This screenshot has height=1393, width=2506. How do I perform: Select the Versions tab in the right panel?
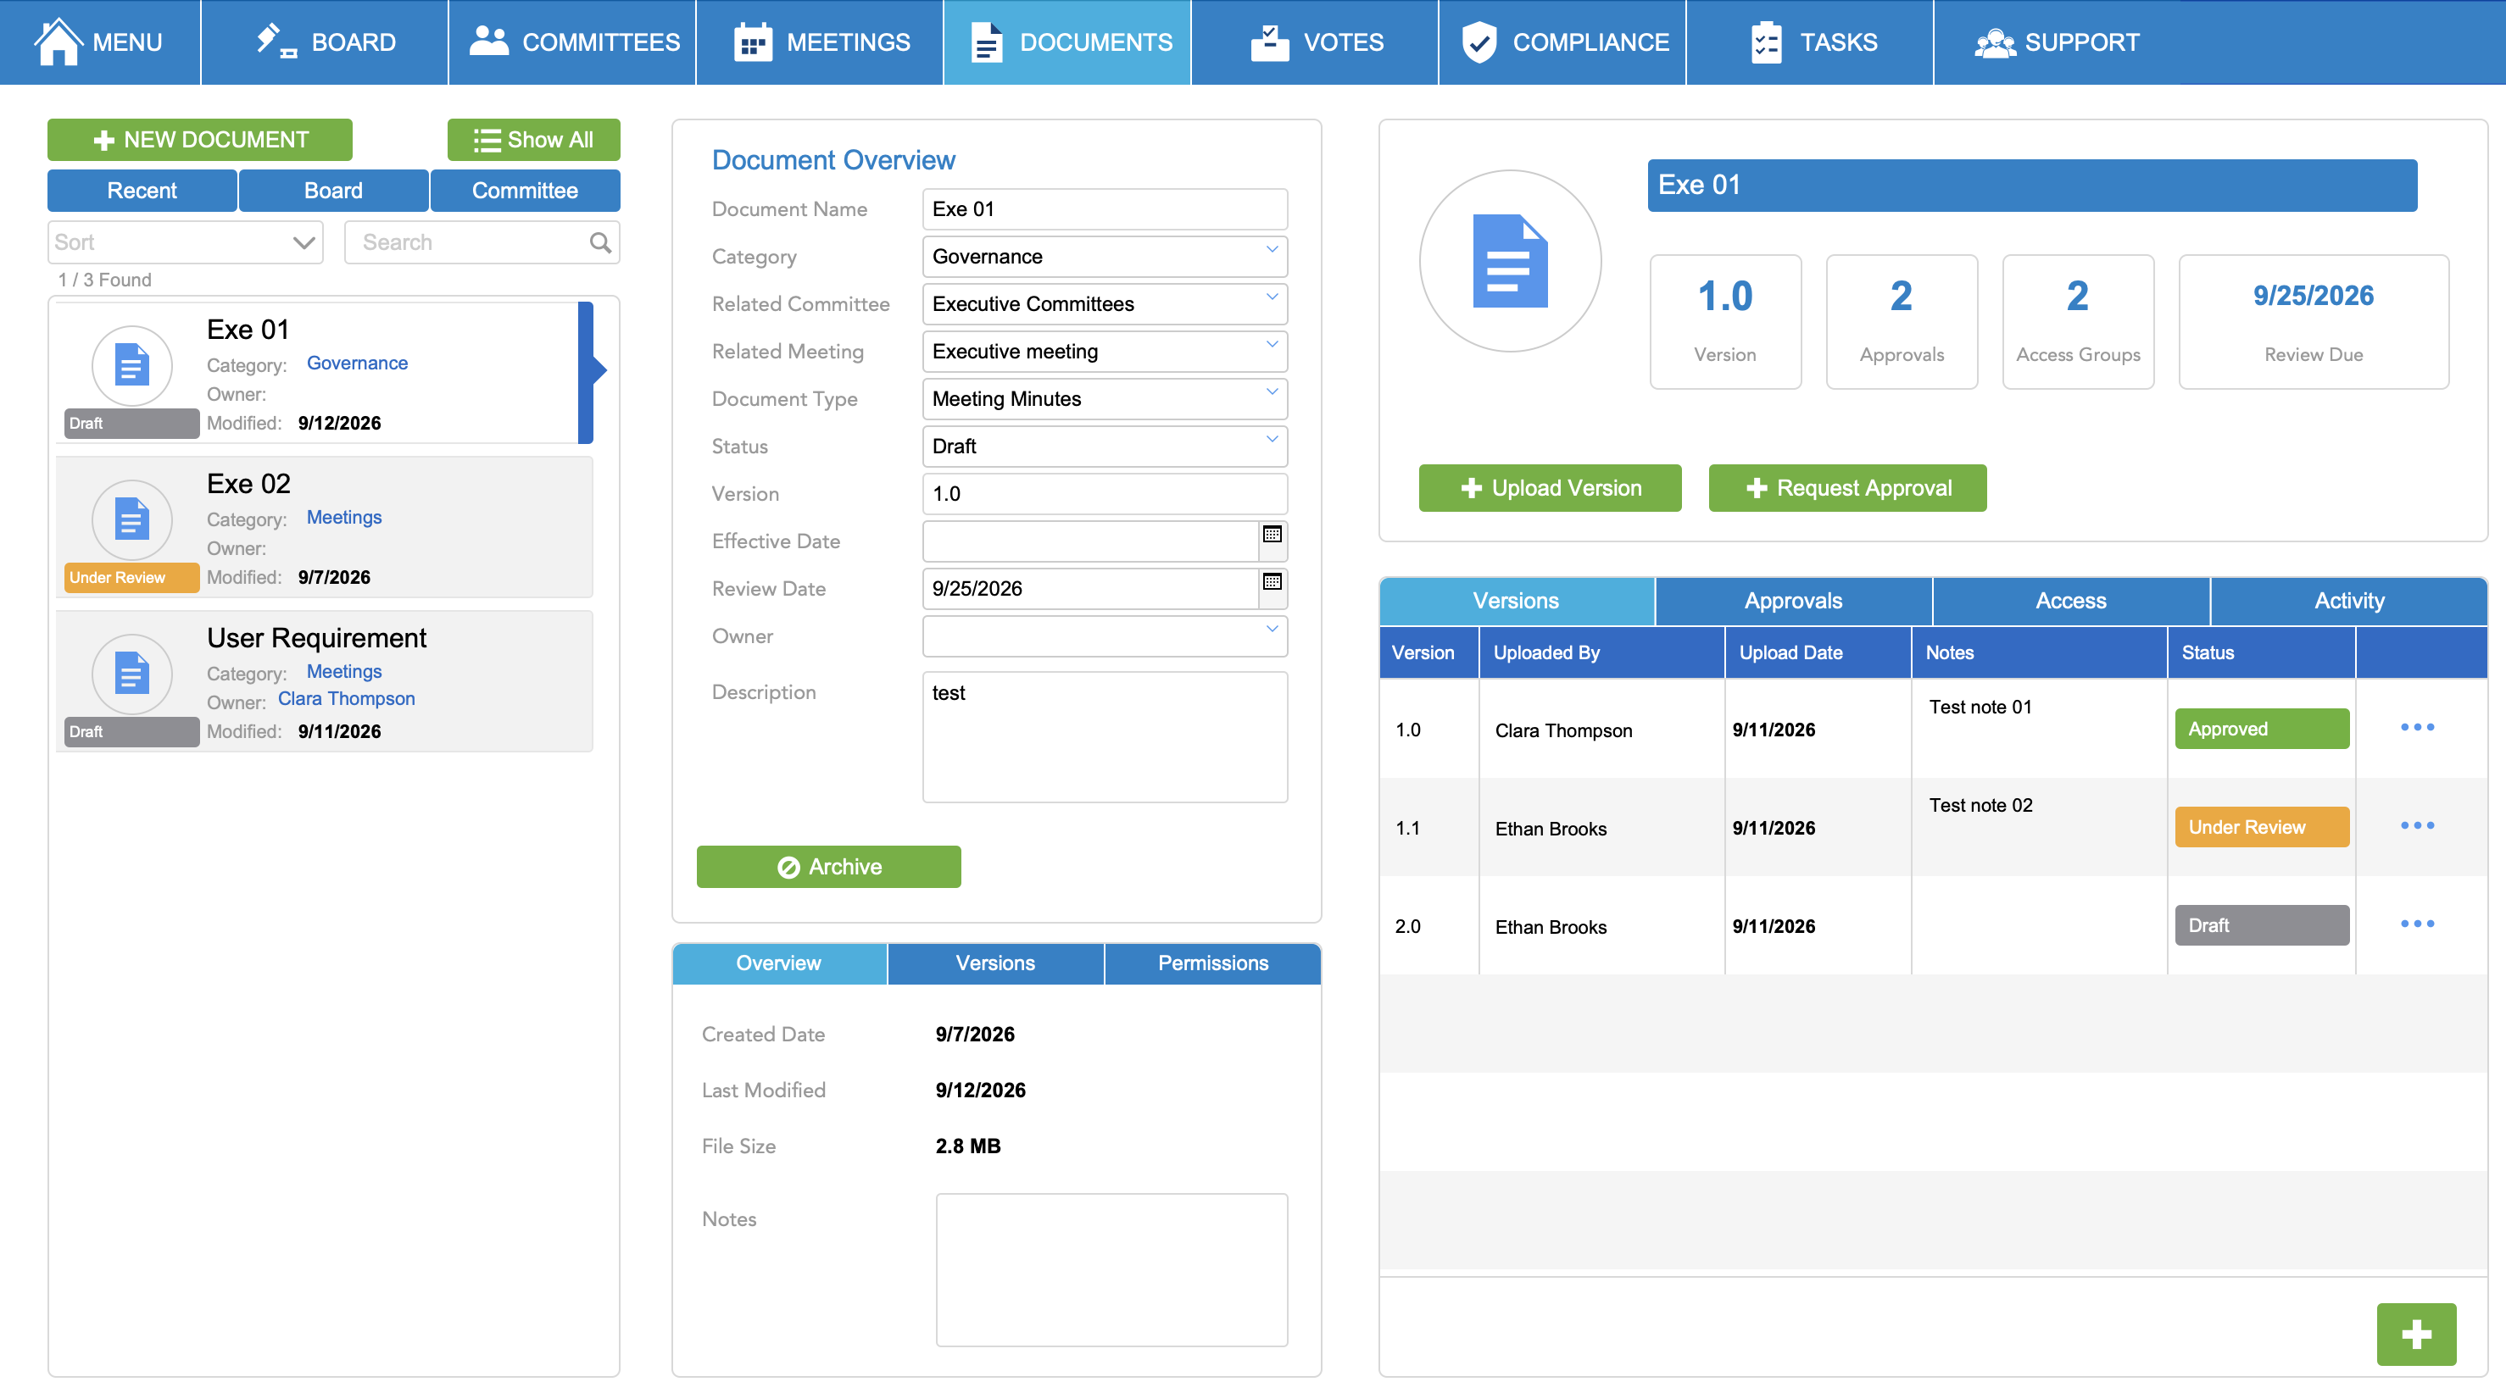tap(1517, 601)
